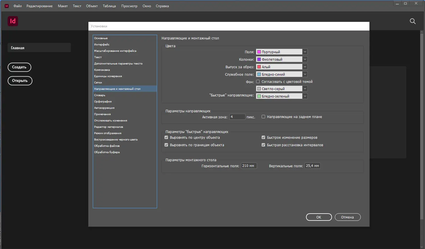
Task: Maximize the InDesign window
Action: 405,3
